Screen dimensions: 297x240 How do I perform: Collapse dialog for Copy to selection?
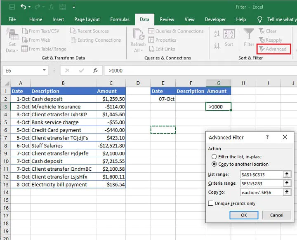(x=287, y=192)
